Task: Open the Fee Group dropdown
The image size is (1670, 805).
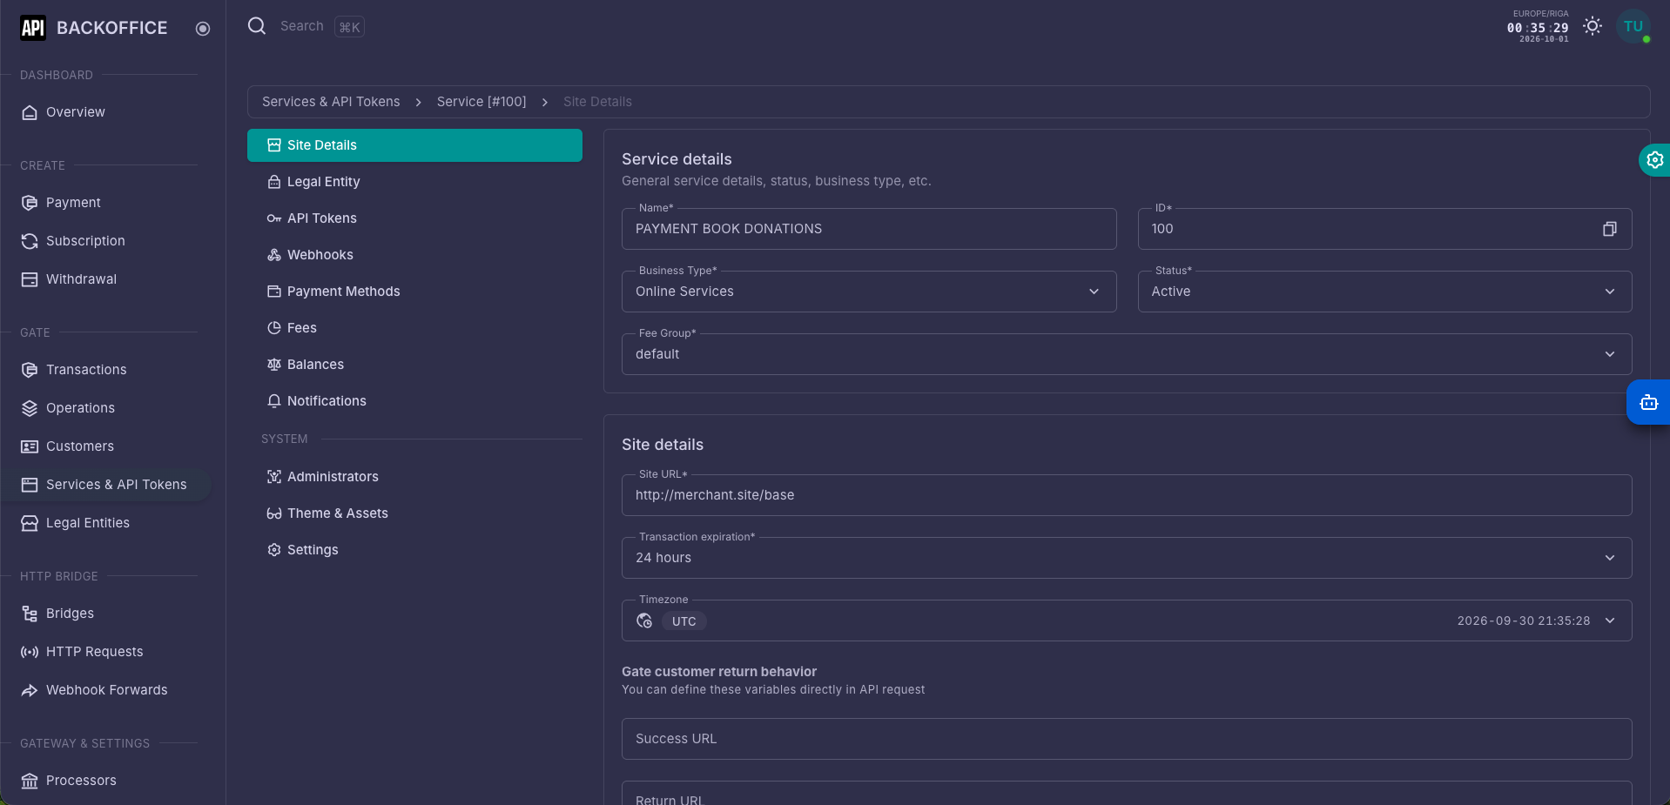Action: pos(1127,354)
